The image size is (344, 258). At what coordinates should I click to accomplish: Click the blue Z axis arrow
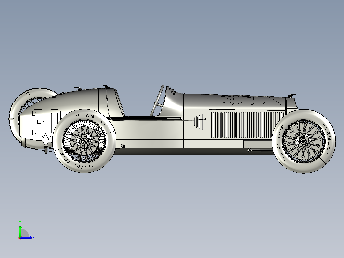pyautogui.click(x=27, y=238)
